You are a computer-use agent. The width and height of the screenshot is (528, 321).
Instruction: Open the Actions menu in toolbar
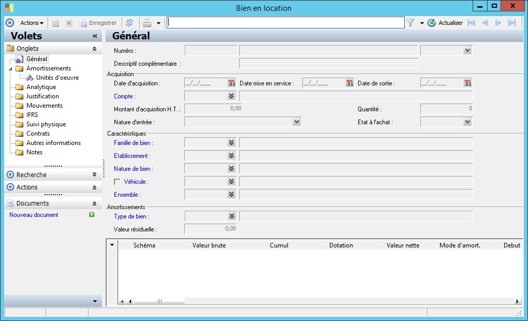pos(32,23)
